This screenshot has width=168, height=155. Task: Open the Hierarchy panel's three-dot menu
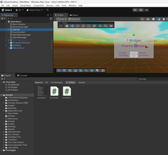point(51,15)
